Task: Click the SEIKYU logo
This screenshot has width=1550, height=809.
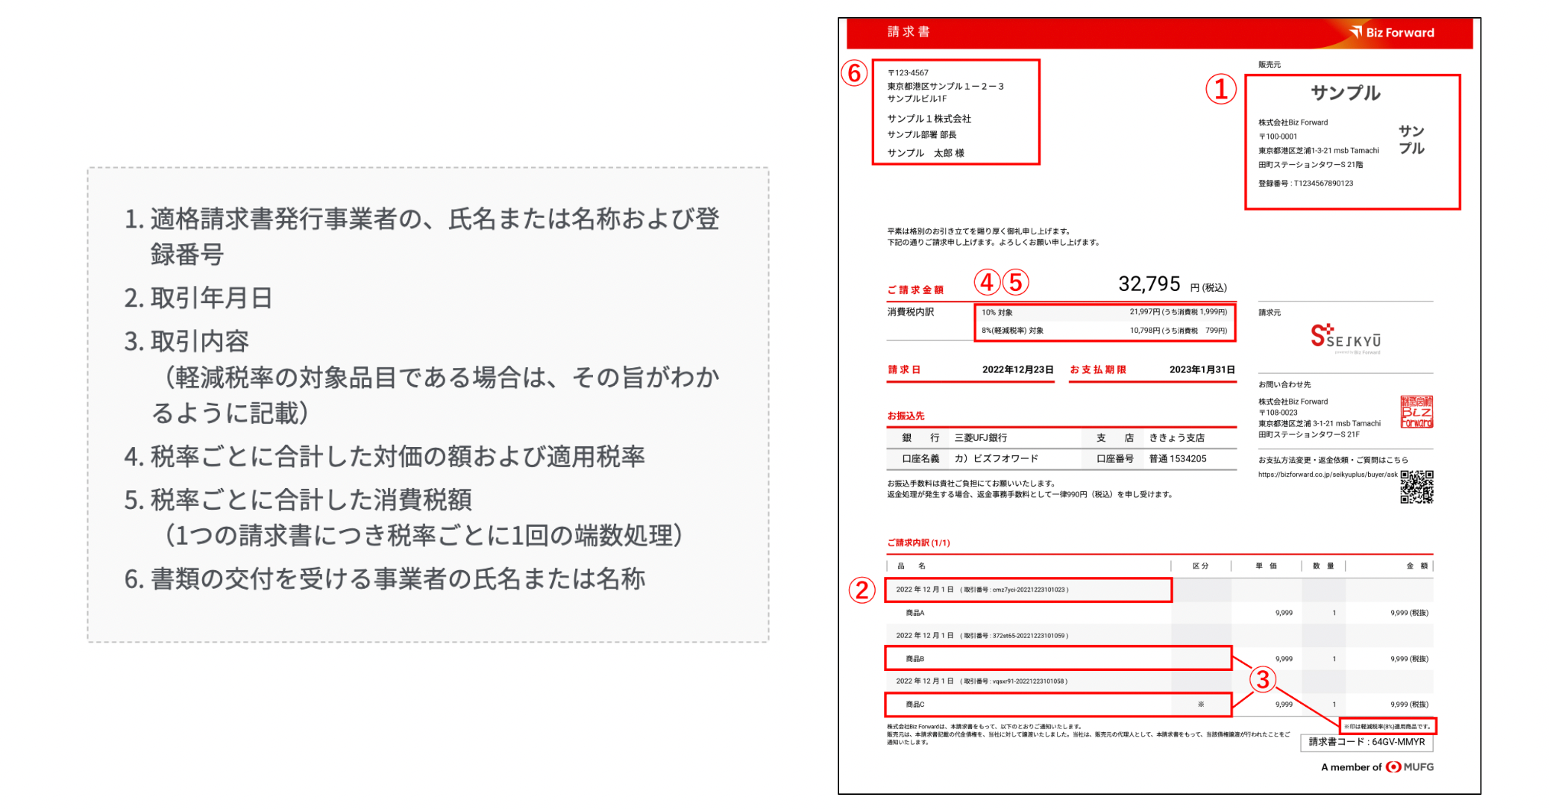Action: click(1346, 337)
